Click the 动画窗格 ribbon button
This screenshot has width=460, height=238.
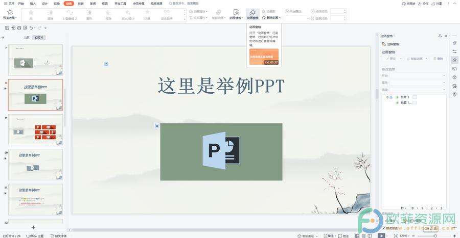(252, 14)
